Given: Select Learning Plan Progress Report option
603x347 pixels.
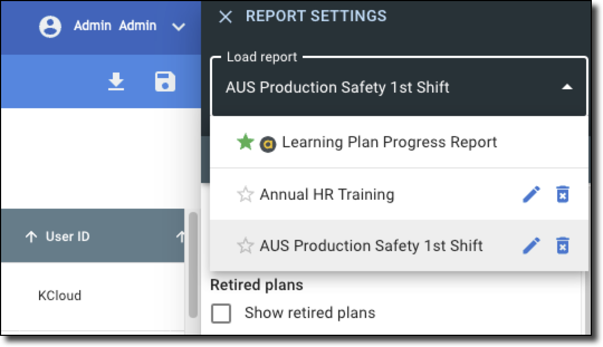Looking at the screenshot, I should coord(389,142).
